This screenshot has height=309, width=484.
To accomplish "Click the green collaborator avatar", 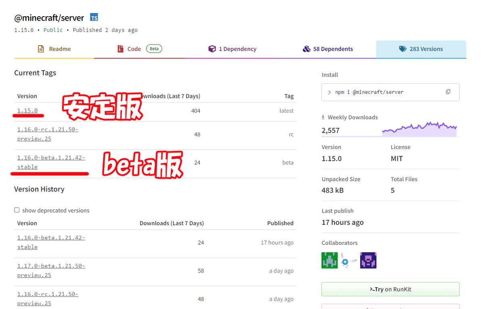I will 330,260.
